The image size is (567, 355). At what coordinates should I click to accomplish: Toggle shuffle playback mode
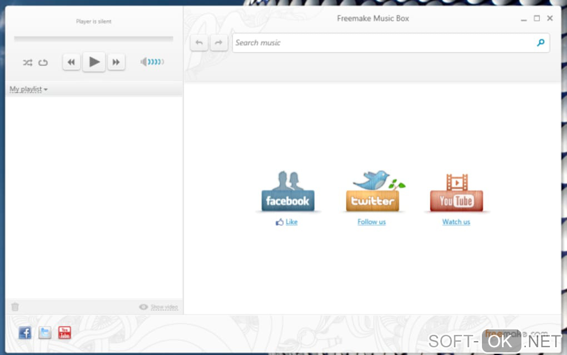[27, 63]
